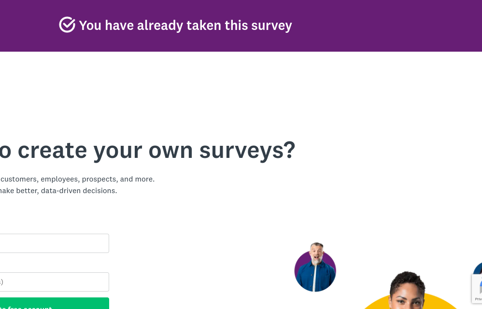Focus the lower input field above green button

pos(54,282)
